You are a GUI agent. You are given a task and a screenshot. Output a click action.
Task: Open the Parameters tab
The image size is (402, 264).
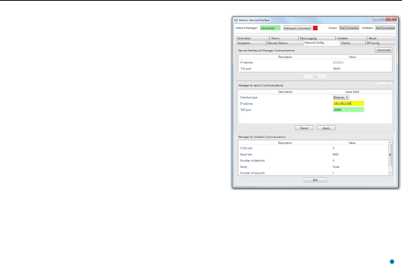pos(253,38)
